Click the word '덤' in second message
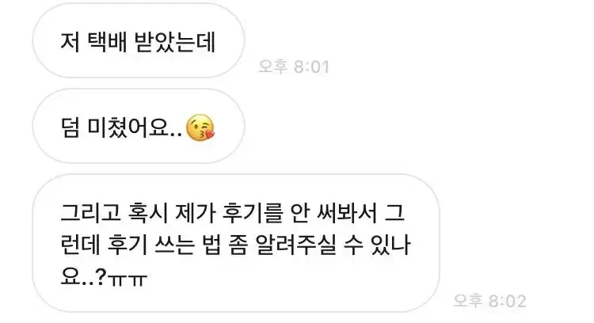The height and width of the screenshot is (323, 594). (x=70, y=127)
